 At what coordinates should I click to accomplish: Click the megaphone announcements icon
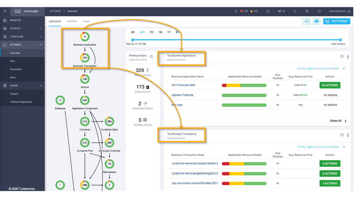pyautogui.click(x=280, y=11)
